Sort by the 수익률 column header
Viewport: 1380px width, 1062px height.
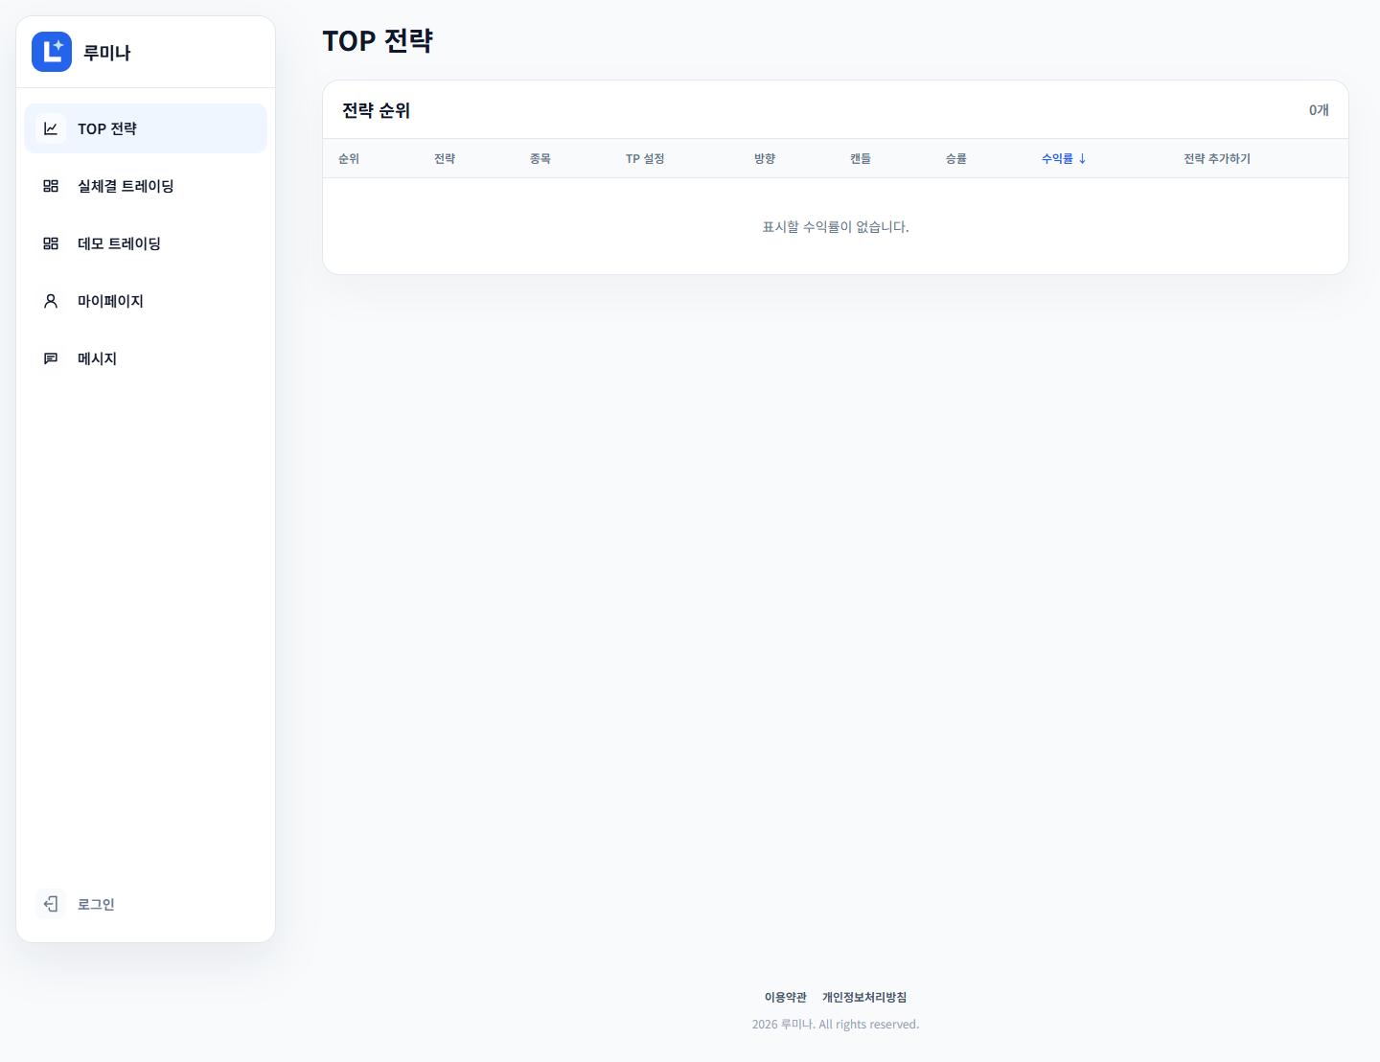tap(1064, 158)
